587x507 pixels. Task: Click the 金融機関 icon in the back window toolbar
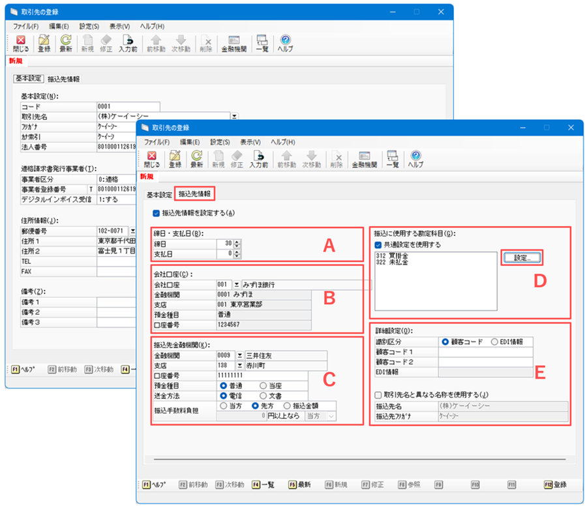tap(233, 43)
